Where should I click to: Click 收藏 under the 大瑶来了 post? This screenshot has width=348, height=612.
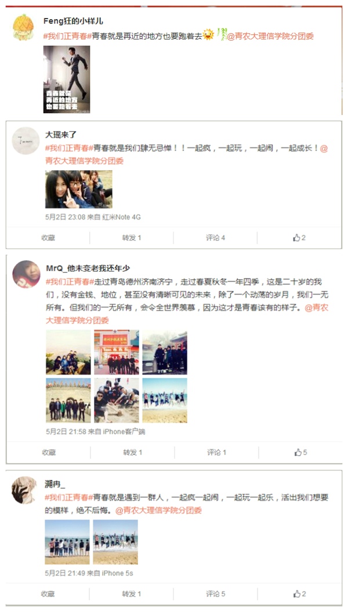pos(48,237)
